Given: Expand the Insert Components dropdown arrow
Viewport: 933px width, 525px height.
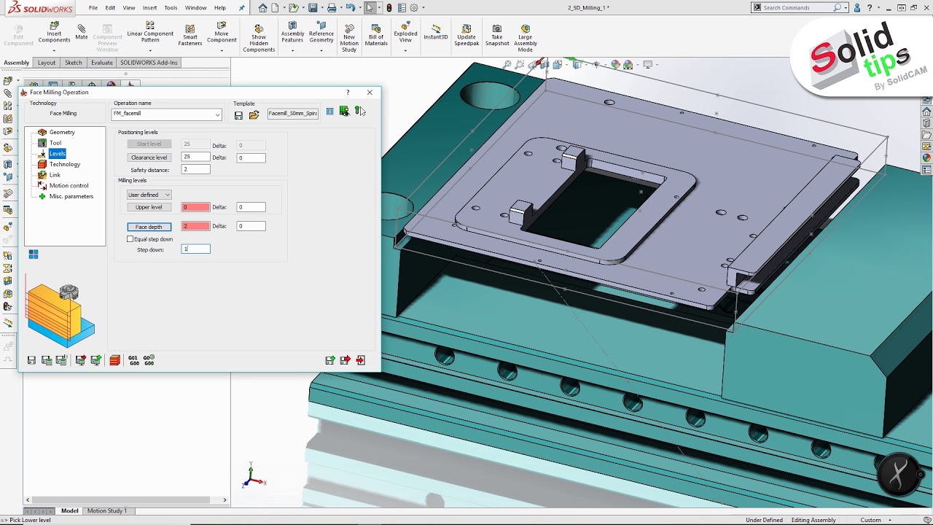Looking at the screenshot, I should (54, 50).
